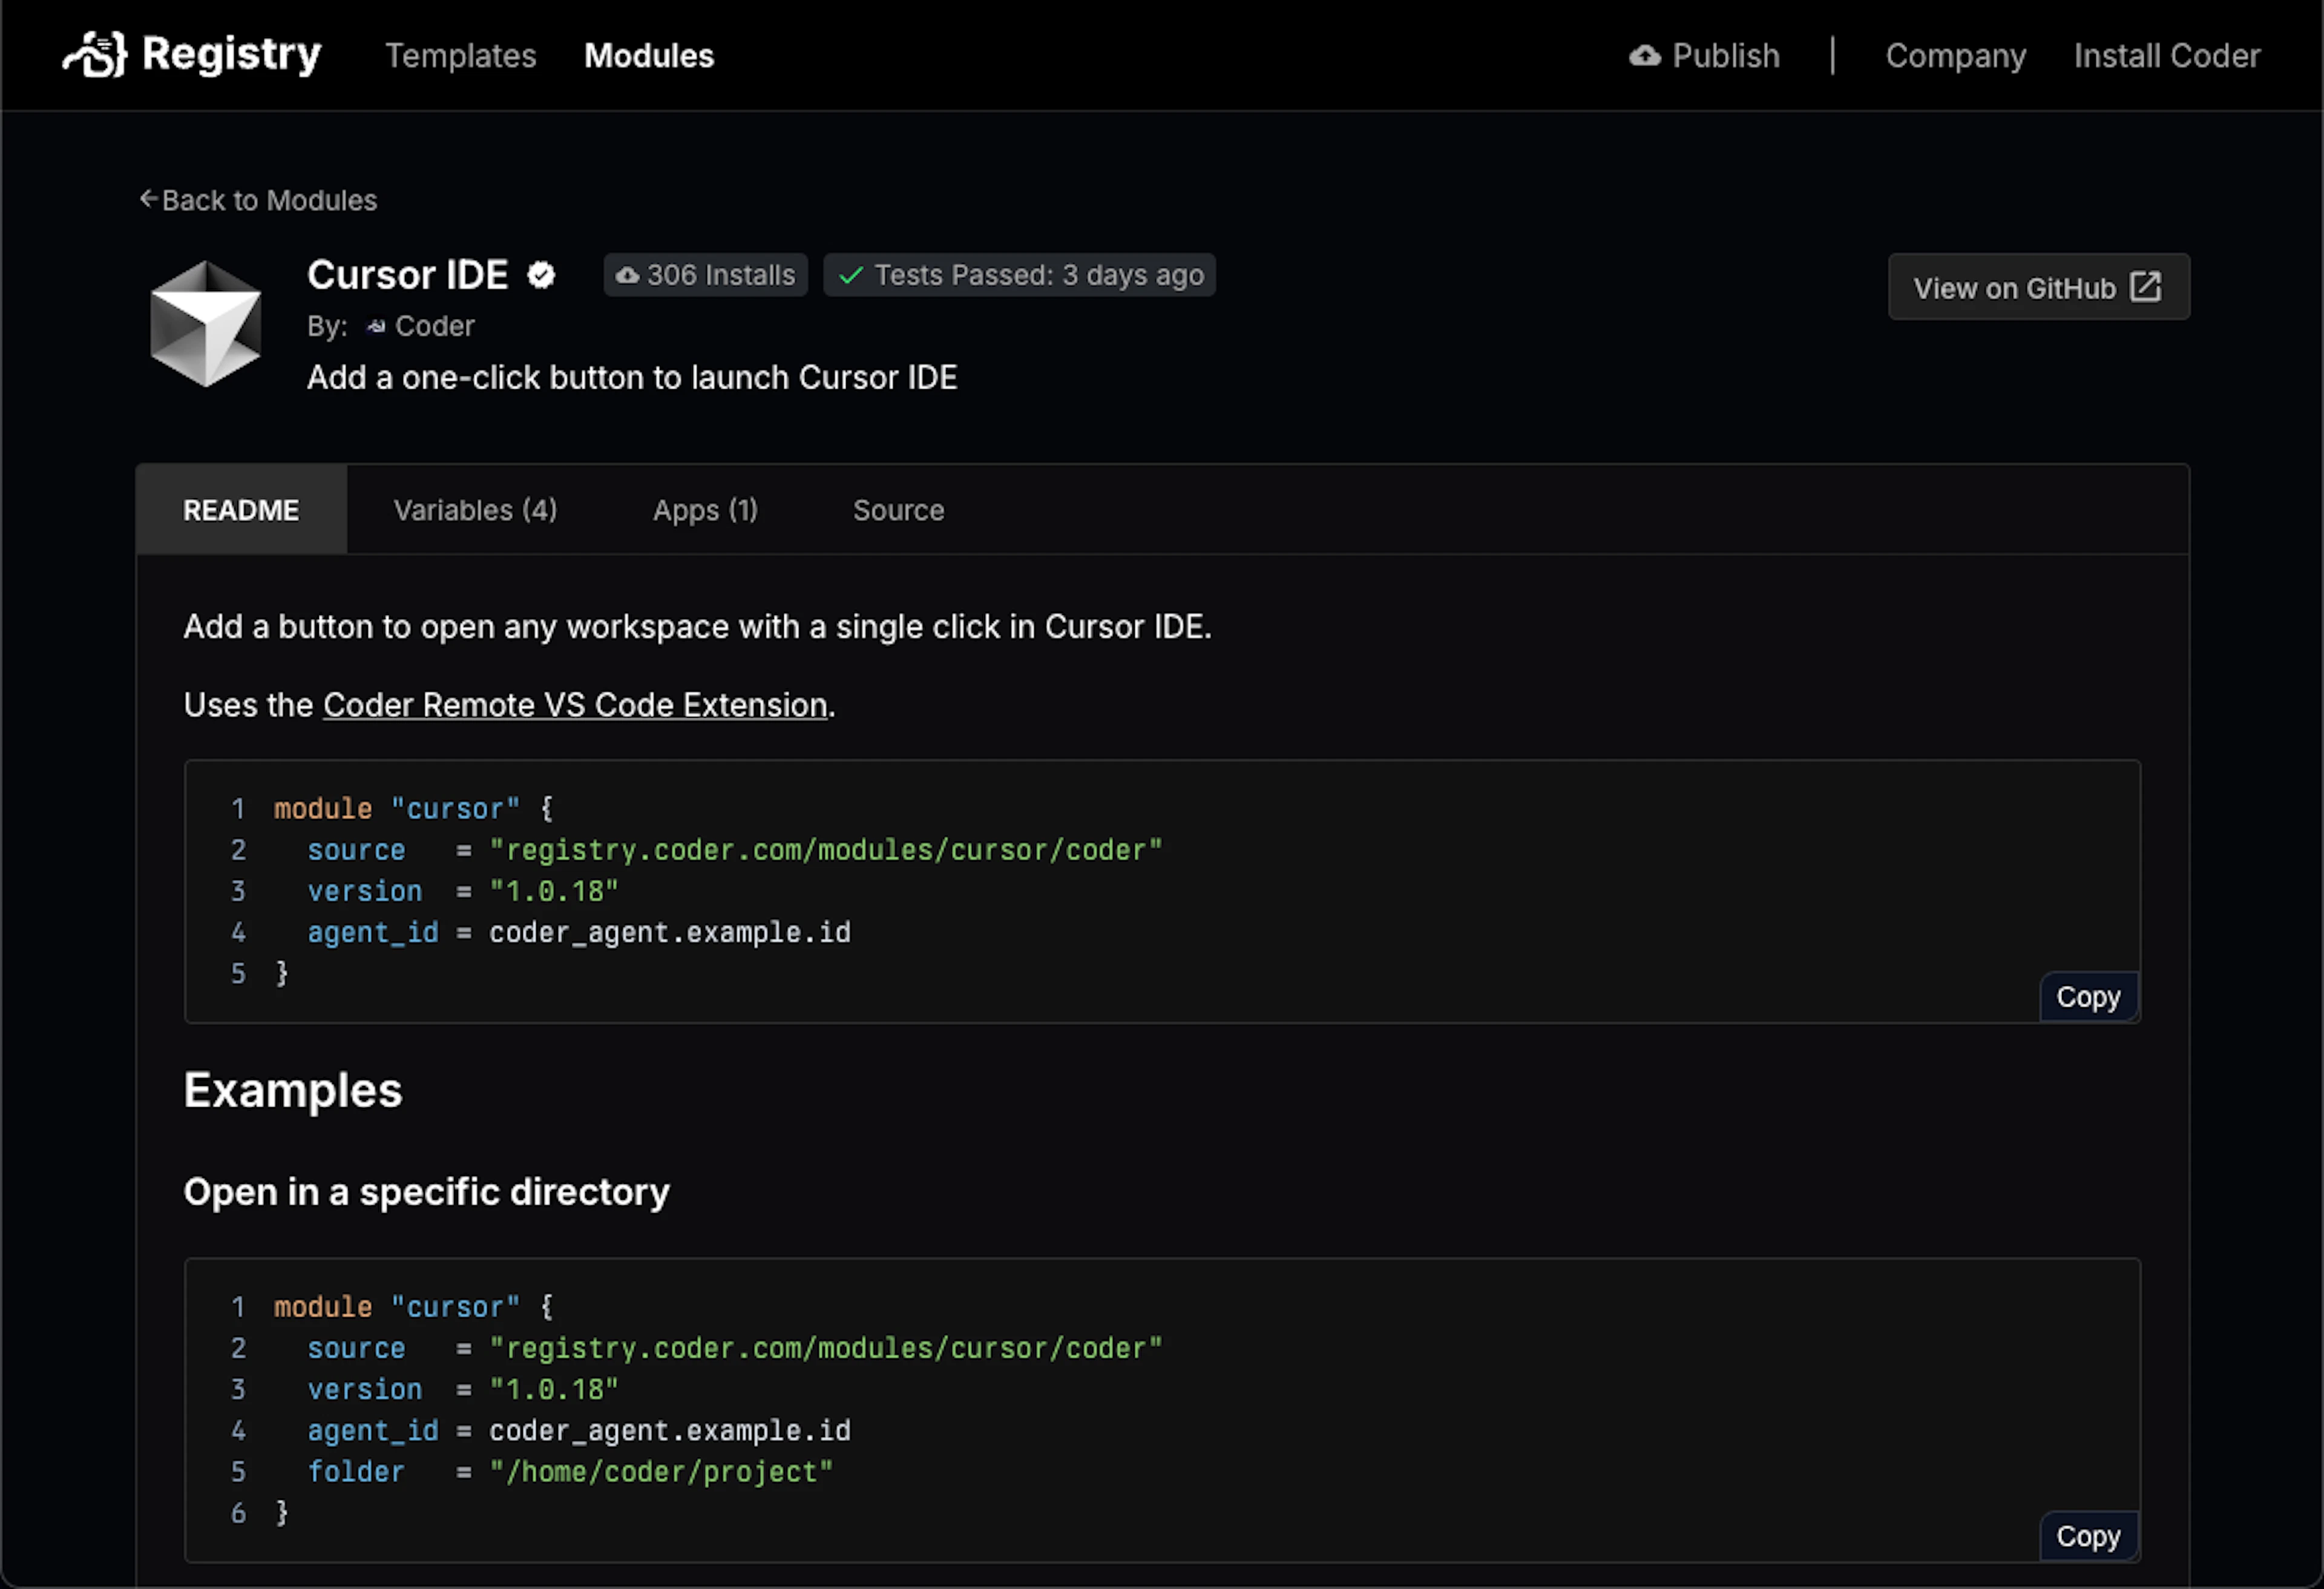Click the Coder author logo icon

[x=376, y=326]
